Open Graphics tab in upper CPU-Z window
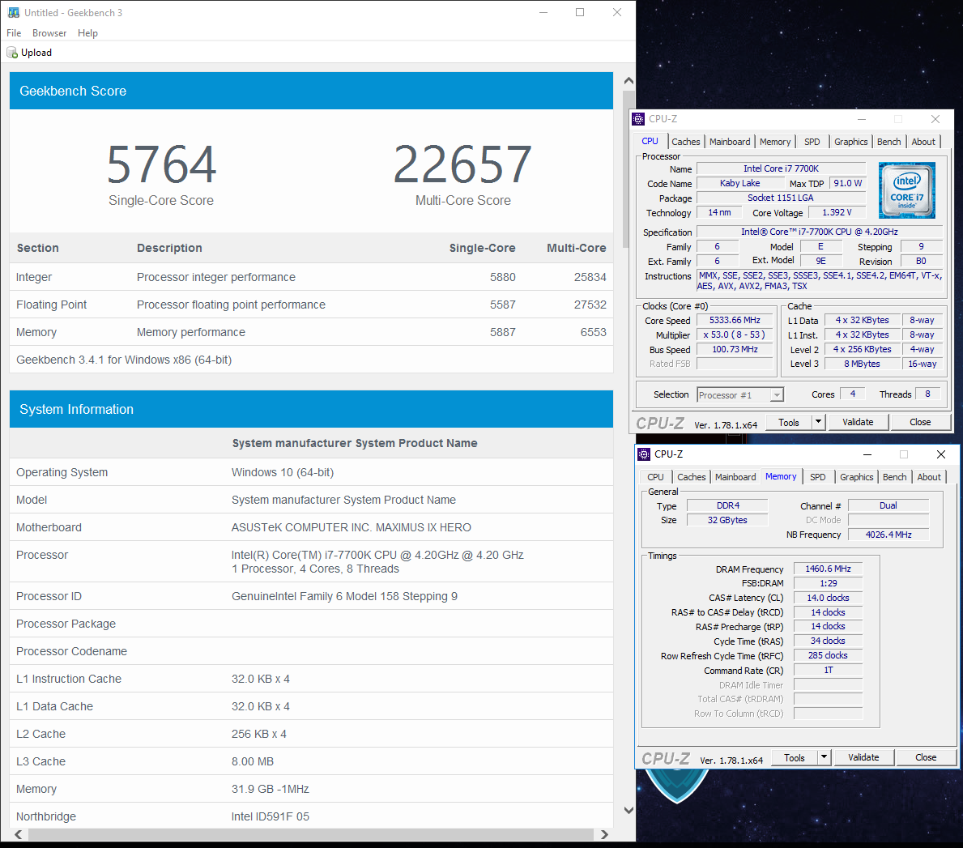Screen dimensions: 963x848 pos(850,142)
